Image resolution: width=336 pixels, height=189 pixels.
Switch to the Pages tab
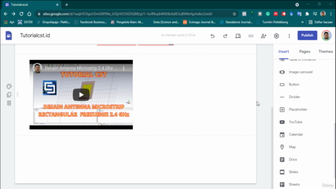point(304,51)
